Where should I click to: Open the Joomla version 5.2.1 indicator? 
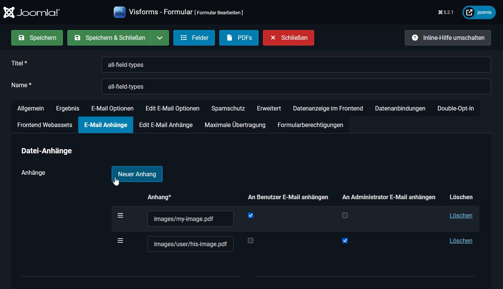coord(445,12)
